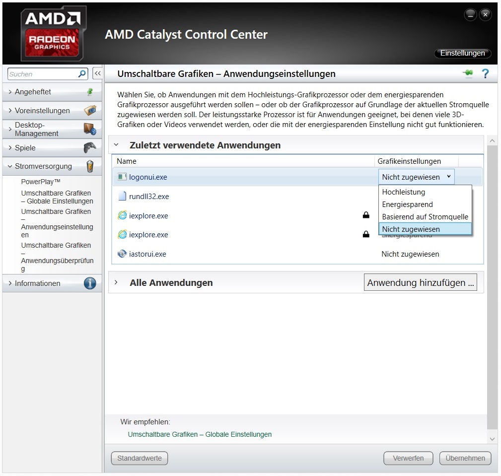Click the Spiele gamepad icon
501x476 pixels.
pyautogui.click(x=90, y=147)
